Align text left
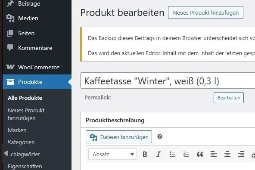The width and height of the screenshot is (255, 170). (x=214, y=154)
